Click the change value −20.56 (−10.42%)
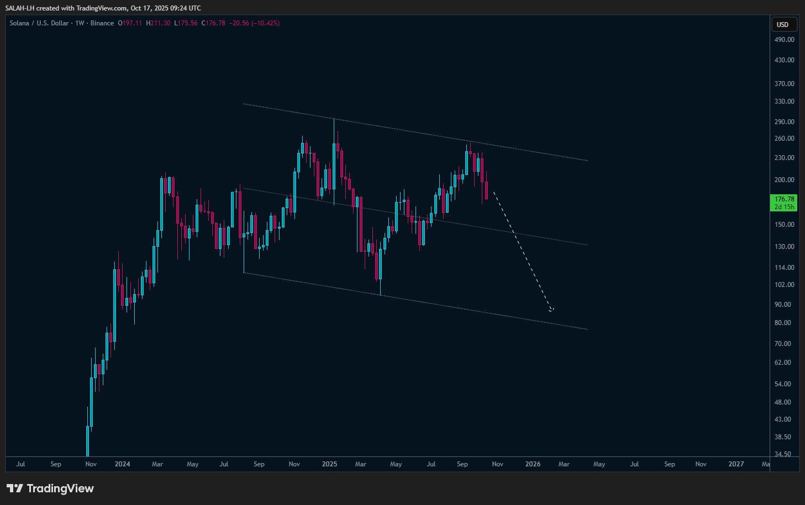This screenshot has width=805, height=505. [x=254, y=23]
